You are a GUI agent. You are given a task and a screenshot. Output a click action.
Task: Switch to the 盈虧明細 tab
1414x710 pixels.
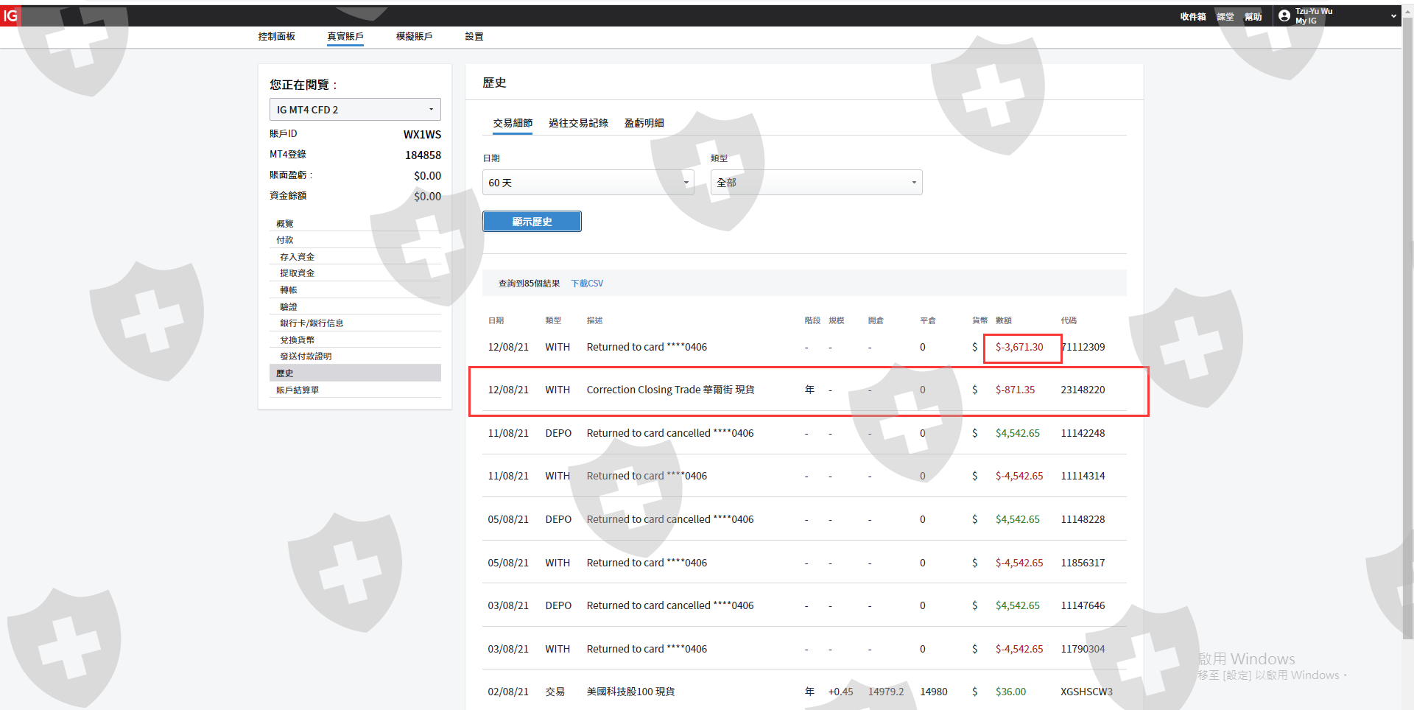[644, 123]
